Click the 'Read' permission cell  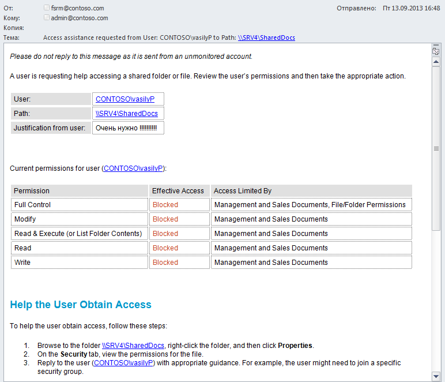pyautogui.click(x=80, y=248)
